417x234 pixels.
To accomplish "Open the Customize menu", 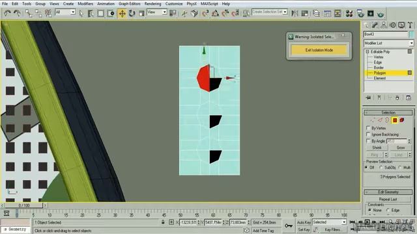I will pyautogui.click(x=174, y=4).
